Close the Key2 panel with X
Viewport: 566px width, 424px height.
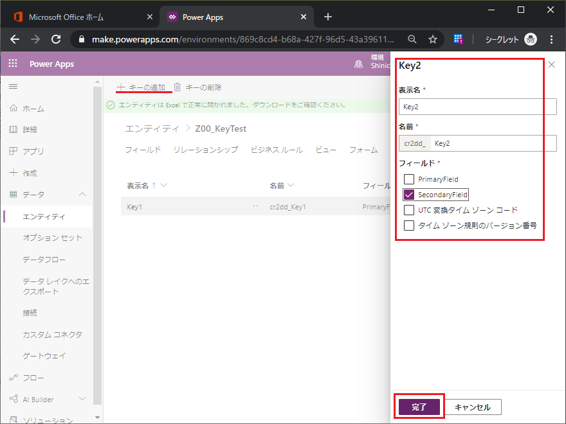552,64
